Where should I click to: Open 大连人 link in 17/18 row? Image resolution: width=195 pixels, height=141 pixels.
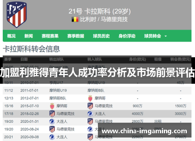[x=100, y=114]
